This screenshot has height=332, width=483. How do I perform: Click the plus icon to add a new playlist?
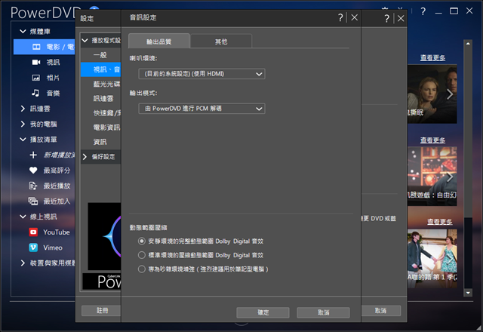33,155
